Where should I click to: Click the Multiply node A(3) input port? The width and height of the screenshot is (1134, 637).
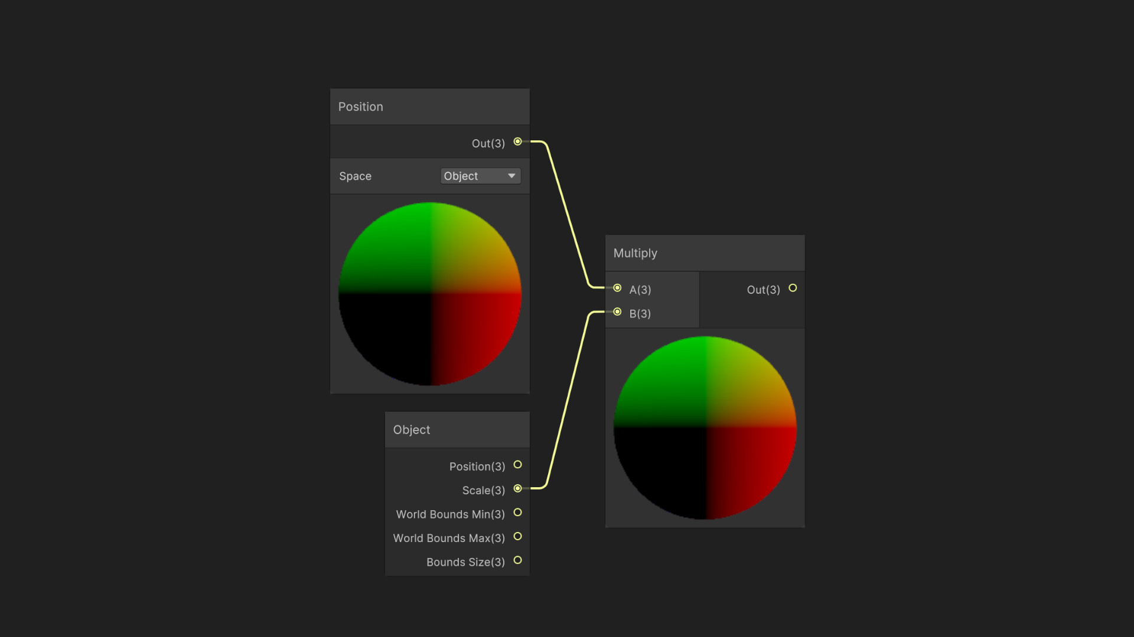point(617,288)
